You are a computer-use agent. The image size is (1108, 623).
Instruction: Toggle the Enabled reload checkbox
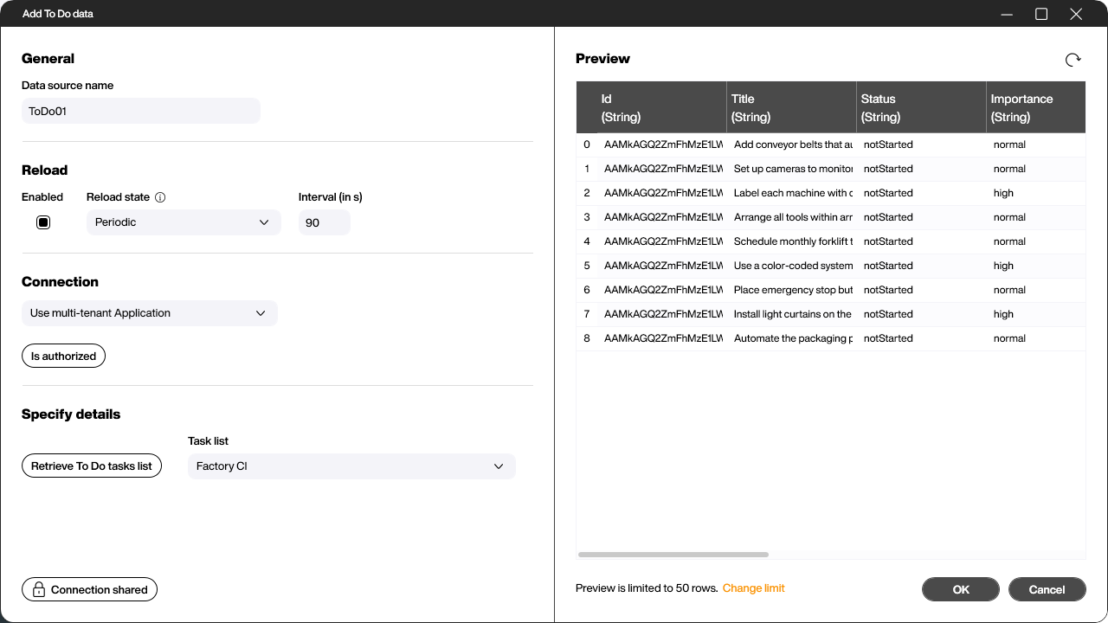(43, 222)
